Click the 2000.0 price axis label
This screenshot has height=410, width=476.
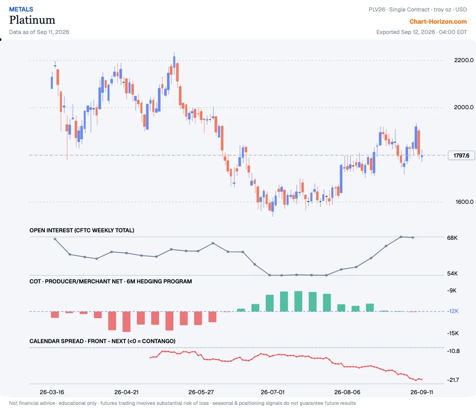[464, 107]
